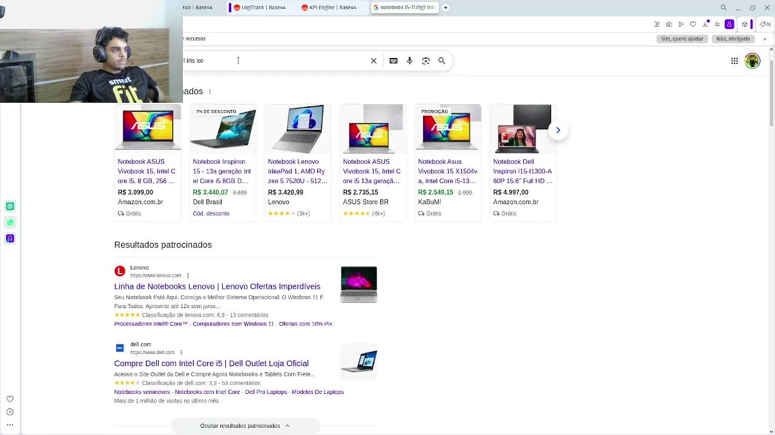This screenshot has width=775, height=435.
Task: Open the Google apps grid
Action: [734, 60]
